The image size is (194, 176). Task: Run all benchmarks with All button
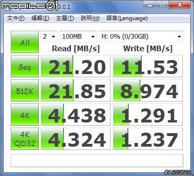(25, 42)
